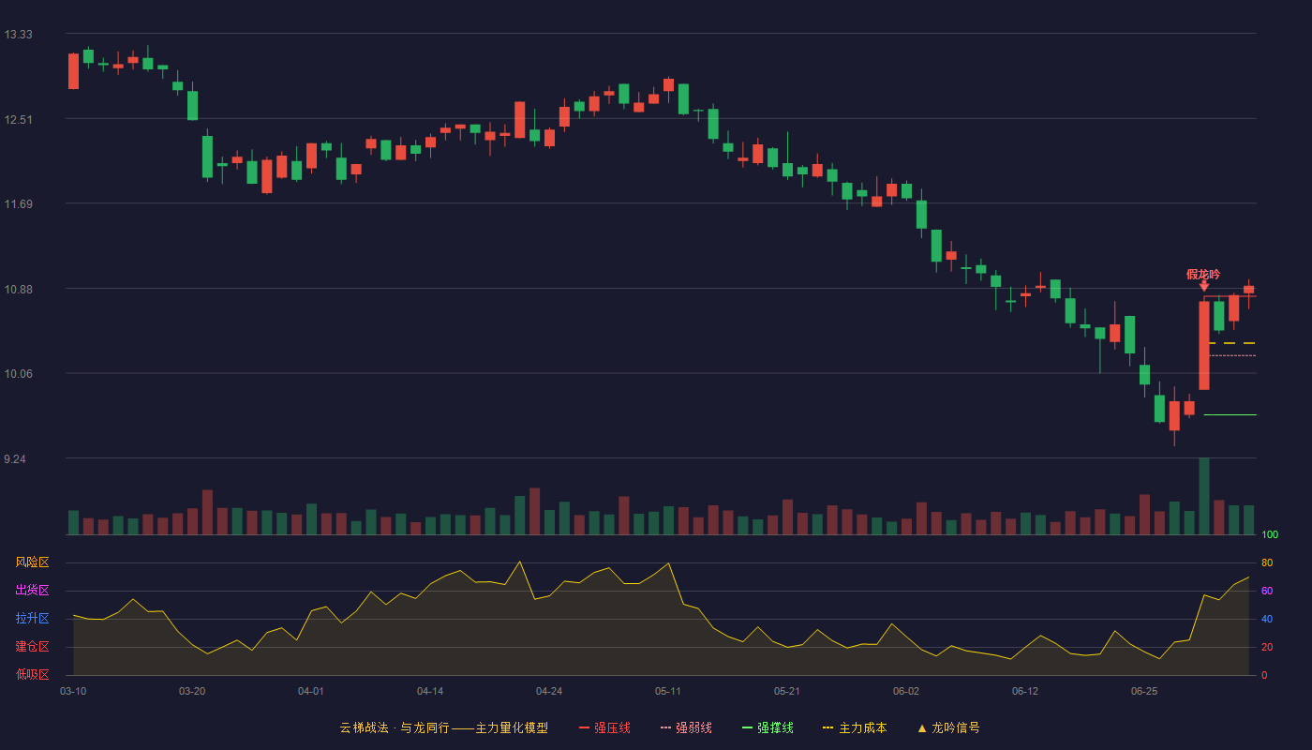This screenshot has height=750, width=1312.
Task: Click the 出货区 zone label
Action: (x=32, y=591)
